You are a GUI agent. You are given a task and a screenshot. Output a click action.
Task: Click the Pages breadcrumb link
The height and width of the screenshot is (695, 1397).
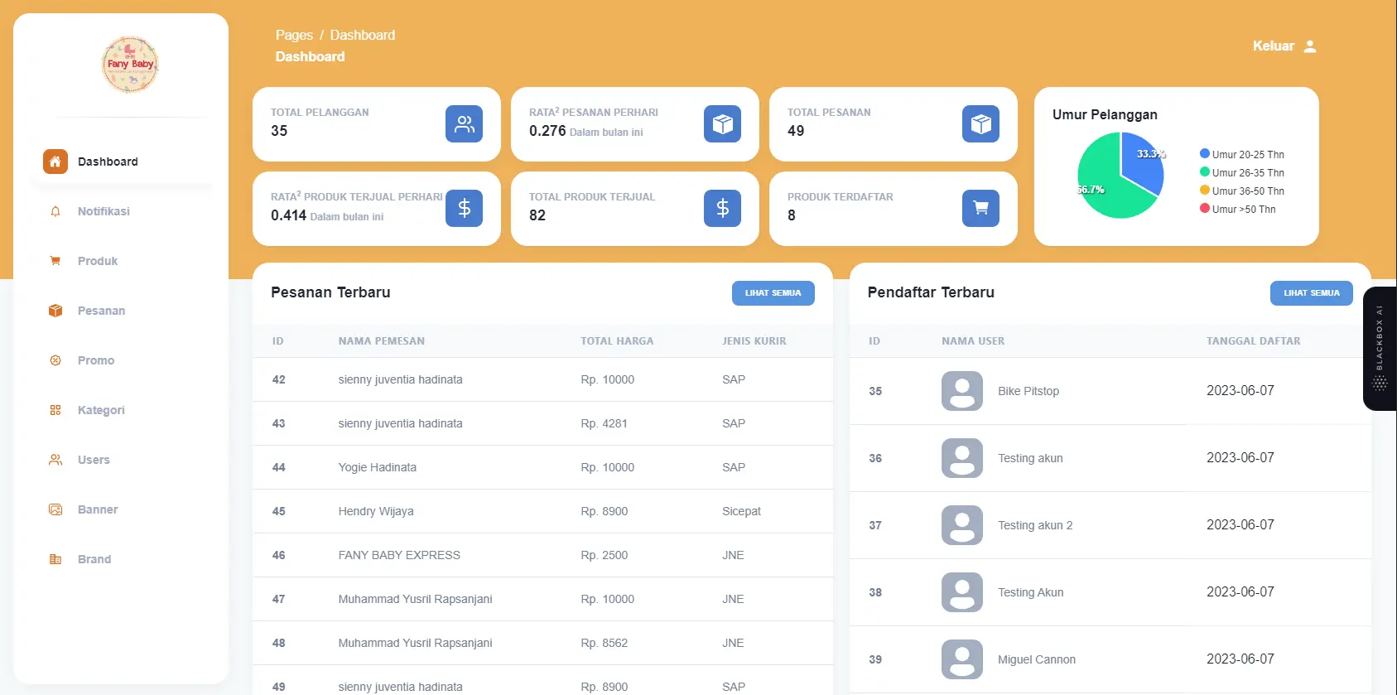point(294,35)
